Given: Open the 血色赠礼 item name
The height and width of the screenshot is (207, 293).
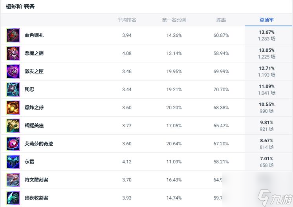Looking at the screenshot, I should click(34, 35).
